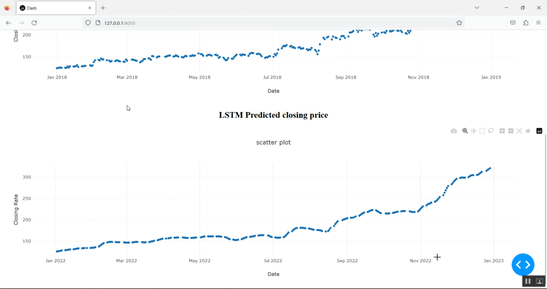Reset axes with the home icon

[528, 131]
